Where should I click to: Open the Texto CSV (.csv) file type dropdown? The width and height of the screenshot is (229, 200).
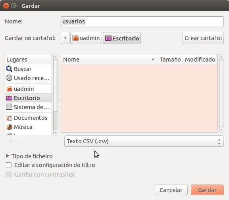tap(144, 141)
